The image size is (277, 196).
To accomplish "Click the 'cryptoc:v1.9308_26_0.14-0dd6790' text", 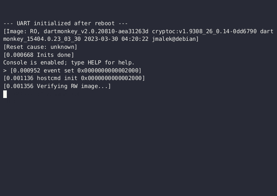I will 204,31.
